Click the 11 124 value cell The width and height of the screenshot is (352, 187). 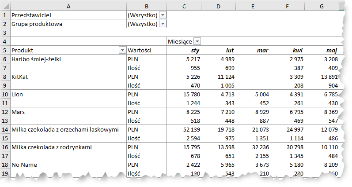219,77
